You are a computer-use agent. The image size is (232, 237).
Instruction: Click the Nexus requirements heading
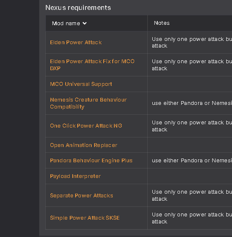tap(78, 7)
